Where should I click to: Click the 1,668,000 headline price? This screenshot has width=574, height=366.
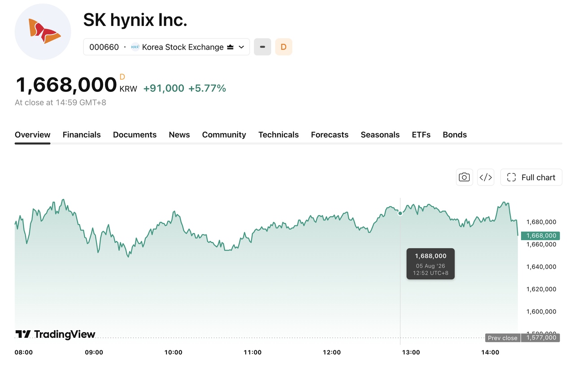point(66,85)
